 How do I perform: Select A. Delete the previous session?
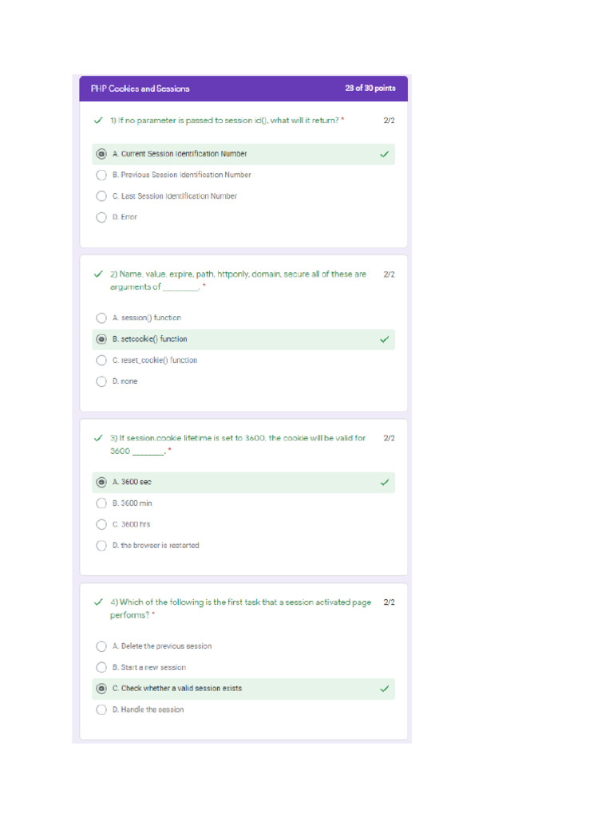pos(101,646)
